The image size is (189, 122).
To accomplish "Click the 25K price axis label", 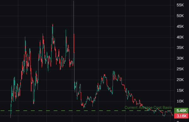I will pyautogui.click(x=180, y=69).
